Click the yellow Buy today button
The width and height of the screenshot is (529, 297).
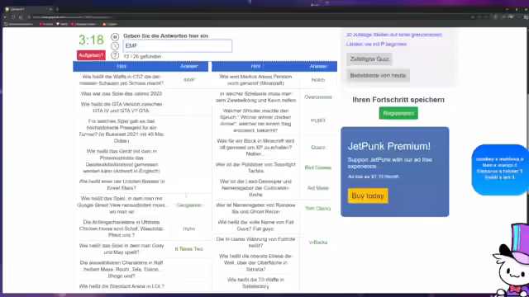click(x=368, y=196)
